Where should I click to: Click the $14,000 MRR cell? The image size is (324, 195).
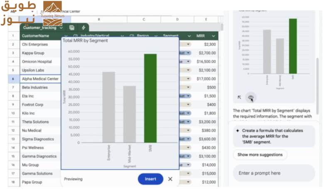pyautogui.click(x=206, y=165)
